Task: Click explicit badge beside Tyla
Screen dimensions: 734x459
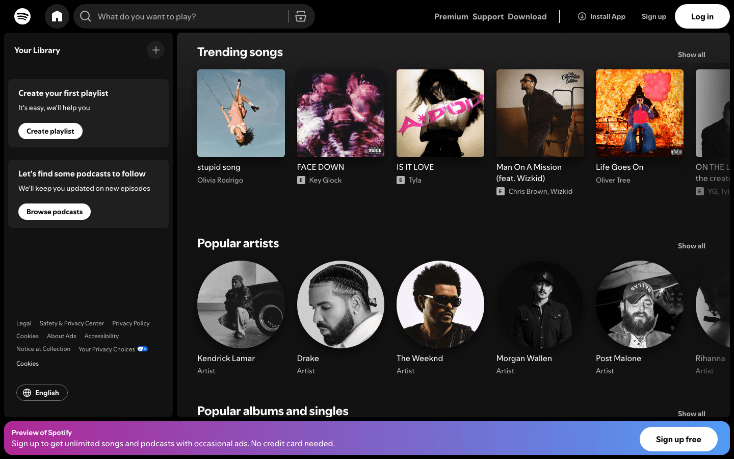Action: tap(401, 180)
